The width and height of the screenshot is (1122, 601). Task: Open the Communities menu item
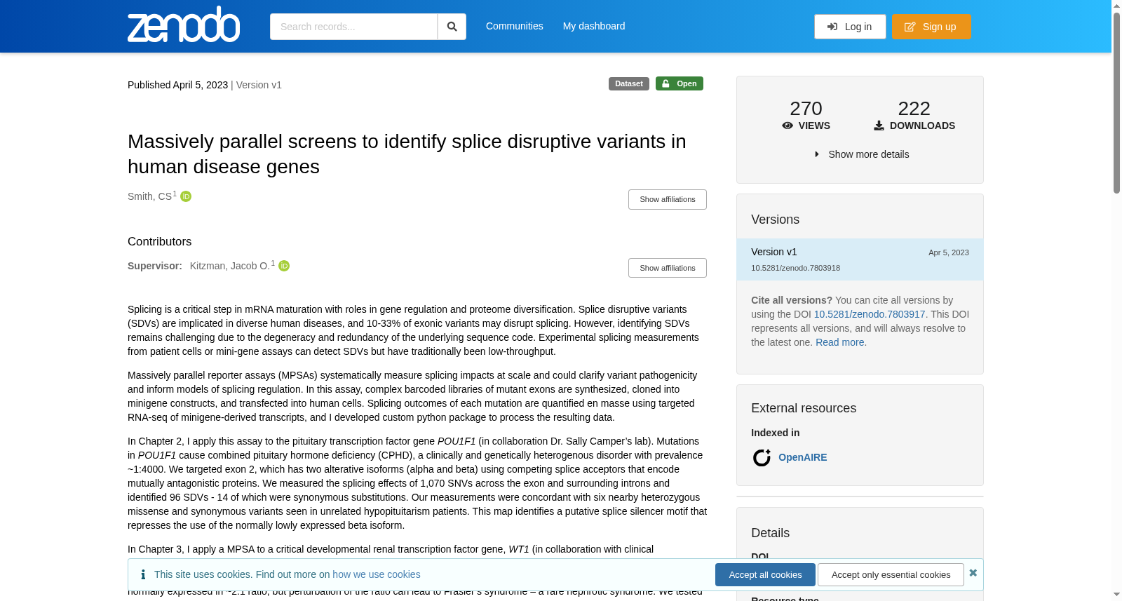pos(515,26)
